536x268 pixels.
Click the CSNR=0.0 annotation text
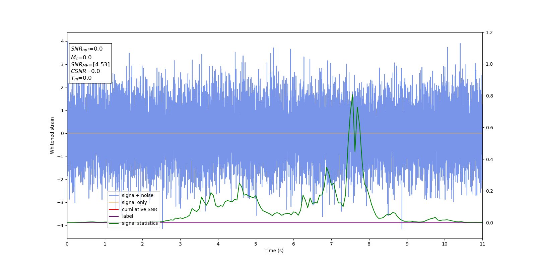(85, 71)
